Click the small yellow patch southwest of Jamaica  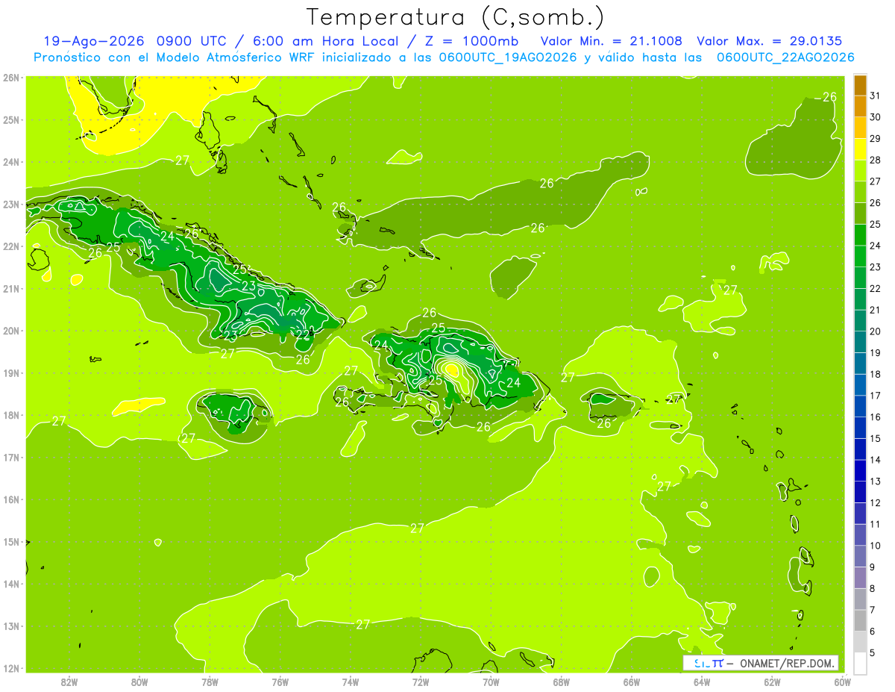click(x=138, y=405)
